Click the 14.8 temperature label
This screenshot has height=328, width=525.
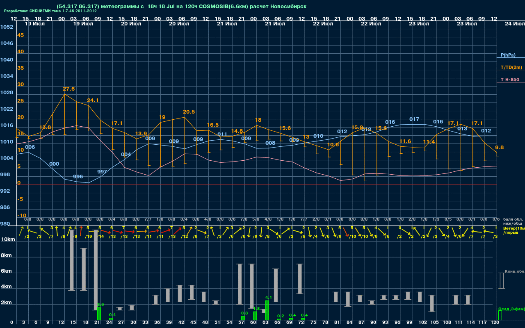(x=237, y=131)
